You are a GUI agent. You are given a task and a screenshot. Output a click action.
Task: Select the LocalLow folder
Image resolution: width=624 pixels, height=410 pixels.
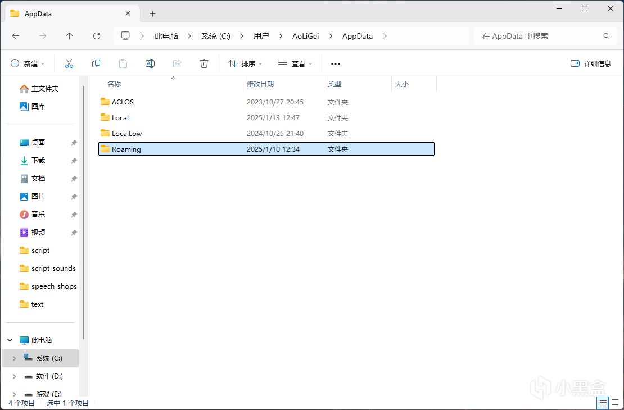tap(266, 133)
